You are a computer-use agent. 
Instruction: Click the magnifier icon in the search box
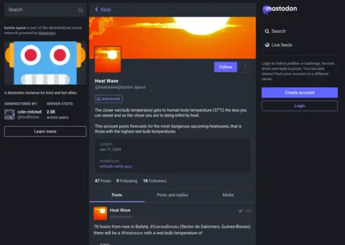80,10
